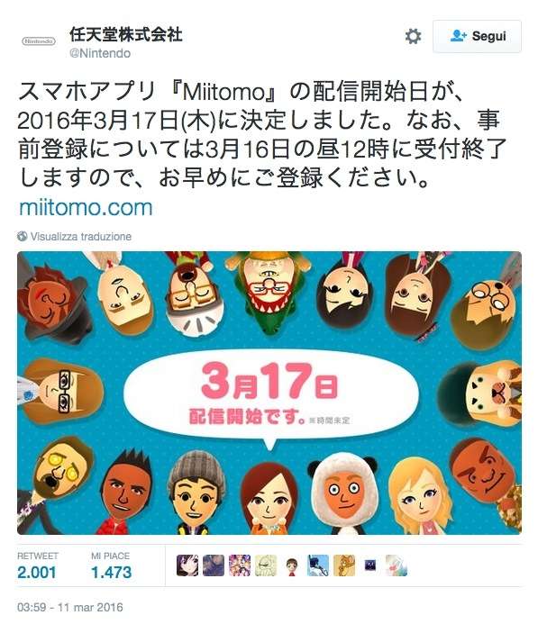
Task: Open the third liker's colorful anime avatar
Action: (x=240, y=565)
